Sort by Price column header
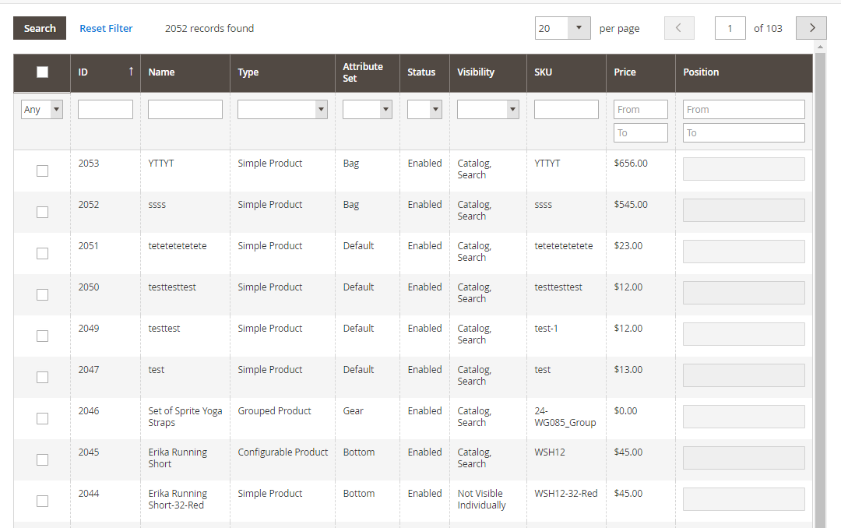This screenshot has height=528, width=841. pos(640,72)
